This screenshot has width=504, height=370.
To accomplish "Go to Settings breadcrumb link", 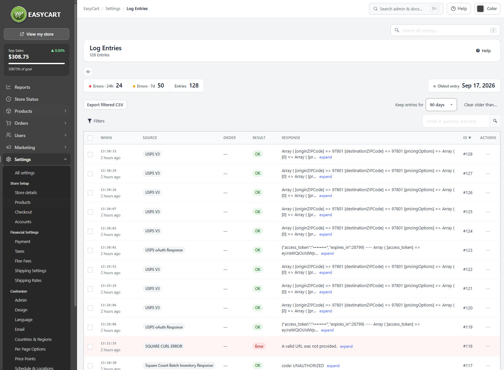I will 113,9.
